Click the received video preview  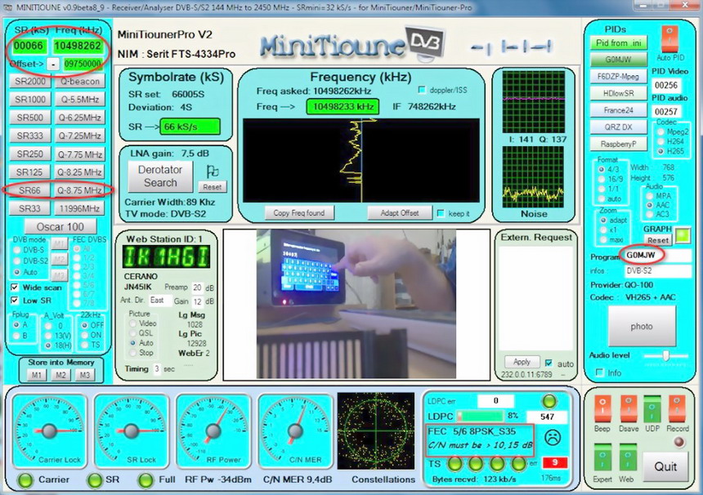tap(356, 304)
